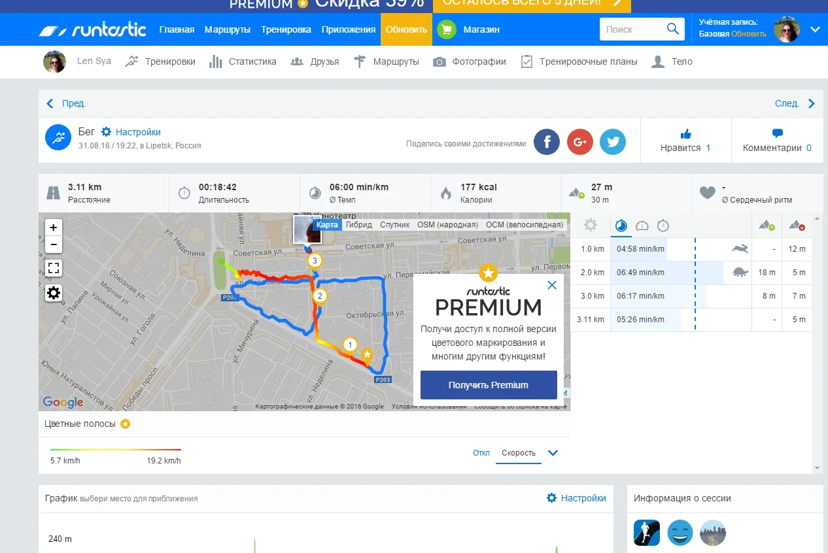Open Тренировки in profile navigation
Screen dimensions: 828x553
pos(160,61)
